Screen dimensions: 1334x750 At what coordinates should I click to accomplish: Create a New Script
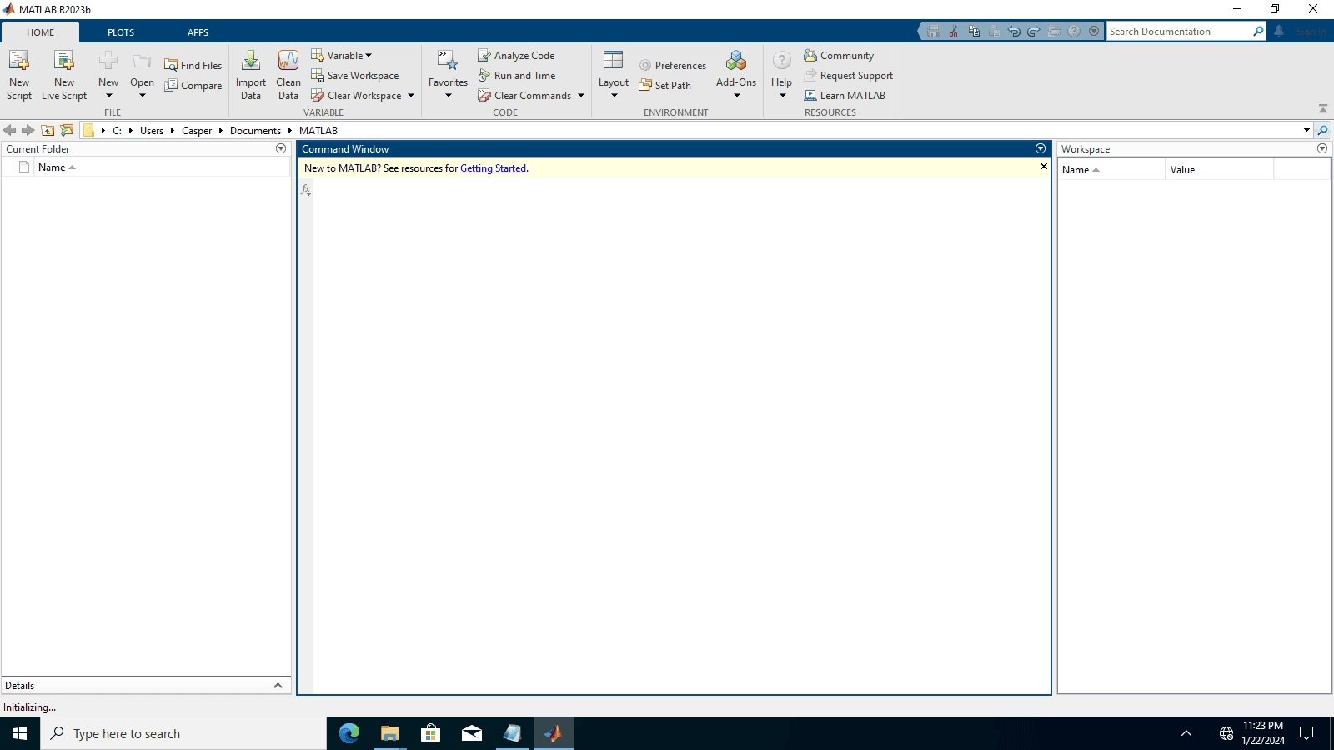tap(19, 75)
